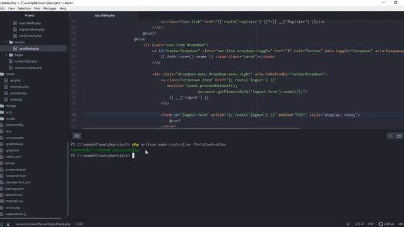
Task: Click the pages folder icon
Action: click(11, 55)
